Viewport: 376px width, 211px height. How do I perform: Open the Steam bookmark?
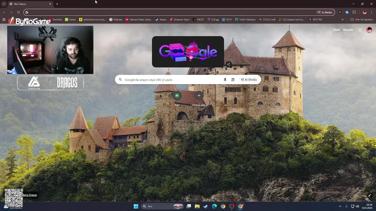pos(161,20)
